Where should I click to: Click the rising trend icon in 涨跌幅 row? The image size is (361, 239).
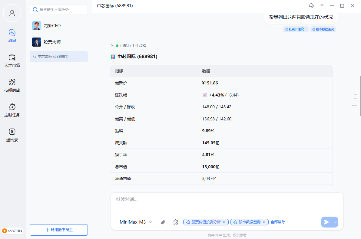tap(205, 95)
